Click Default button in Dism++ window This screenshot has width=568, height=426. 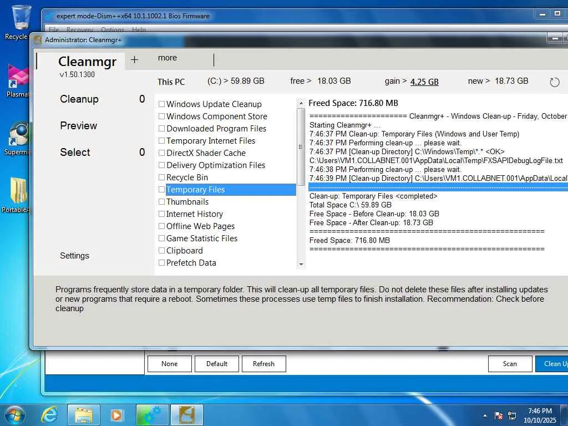pyautogui.click(x=217, y=364)
